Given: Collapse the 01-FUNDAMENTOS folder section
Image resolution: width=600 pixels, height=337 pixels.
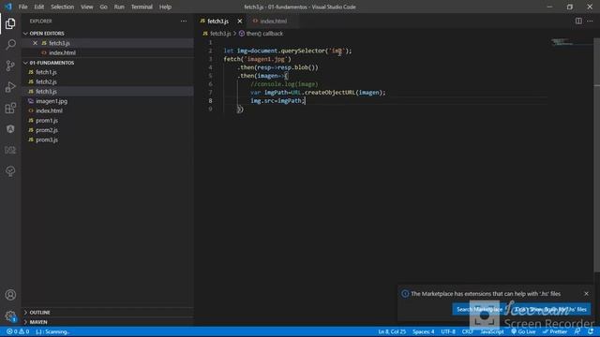Looking at the screenshot, I should click(52, 63).
